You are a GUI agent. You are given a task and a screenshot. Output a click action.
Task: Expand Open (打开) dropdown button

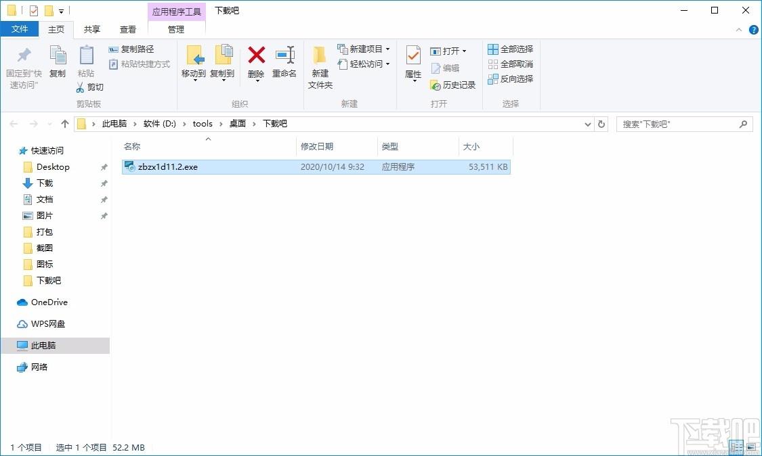(464, 51)
